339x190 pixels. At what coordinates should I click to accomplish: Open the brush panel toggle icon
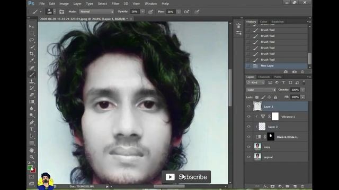61,12
